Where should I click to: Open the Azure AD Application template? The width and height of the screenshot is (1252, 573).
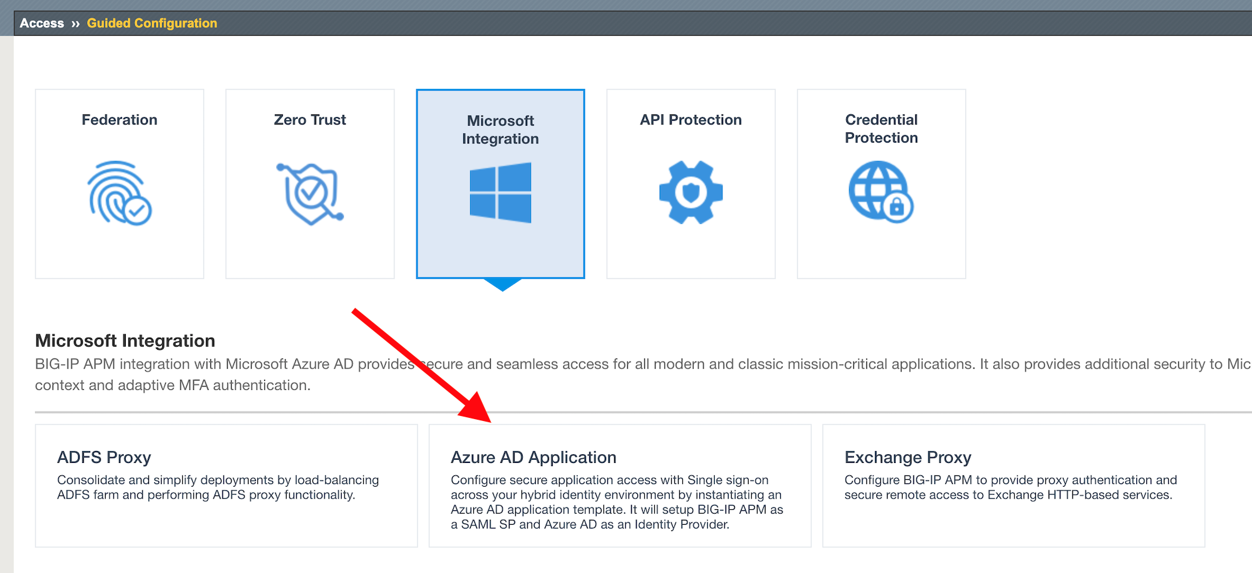pyautogui.click(x=620, y=486)
